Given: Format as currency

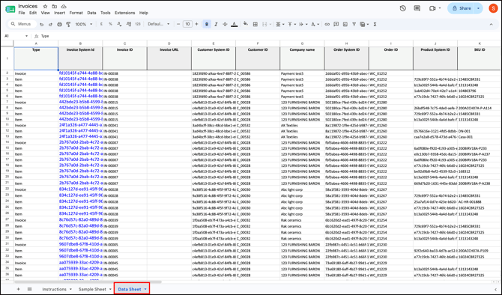Looking at the screenshot, I should coord(101,24).
